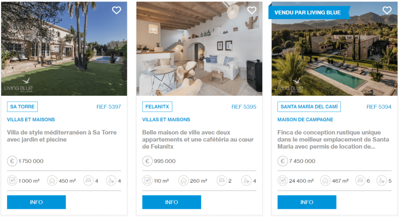Click the house area icon next to 450 m²

(52, 181)
